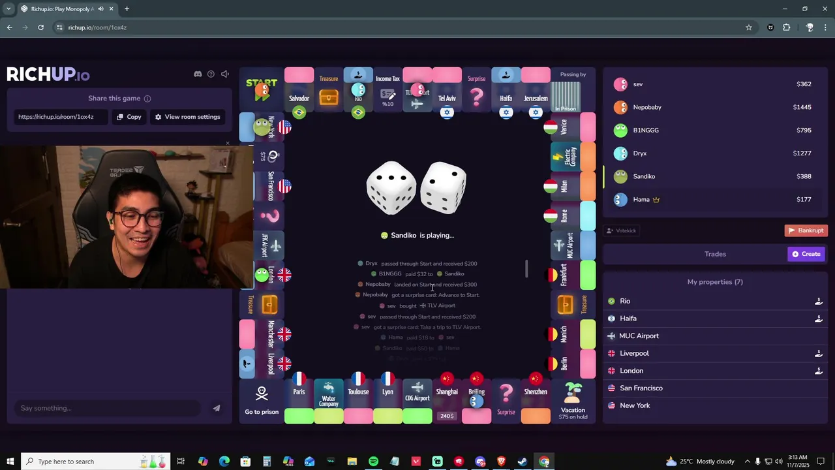Open the Chrome tab search dropdown arrow

pos(8,8)
